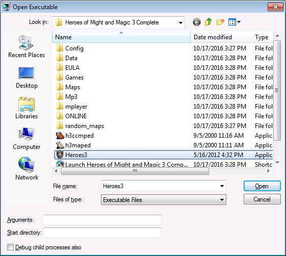Click vertical scrollbar down arrow
286x256 pixels.
[277, 163]
